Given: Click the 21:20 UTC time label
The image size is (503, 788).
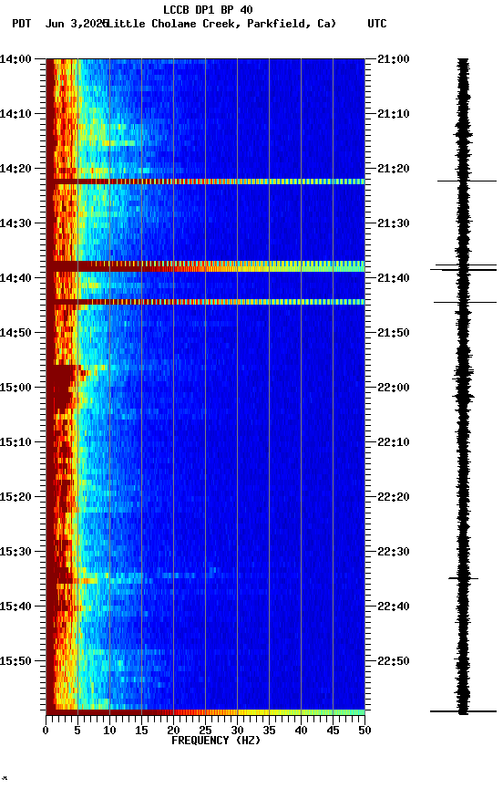Looking at the screenshot, I should coord(394,169).
